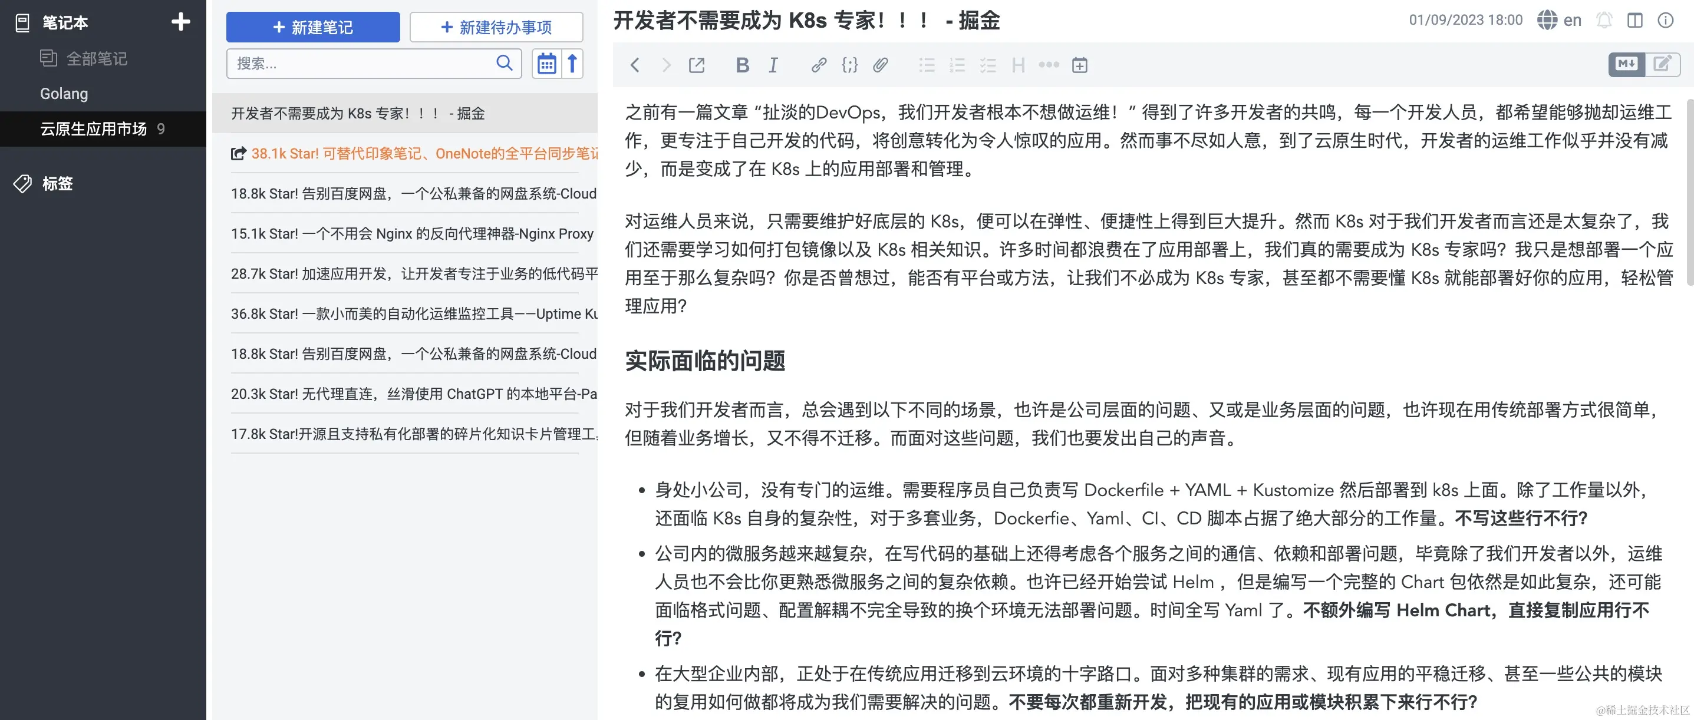This screenshot has width=1694, height=720.
Task: Open note 15.1k Star! Nginx Proxy
Action: click(x=404, y=233)
